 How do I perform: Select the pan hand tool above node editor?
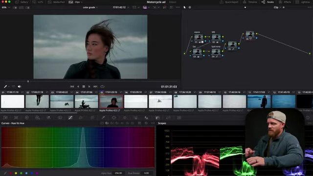click(190, 7)
